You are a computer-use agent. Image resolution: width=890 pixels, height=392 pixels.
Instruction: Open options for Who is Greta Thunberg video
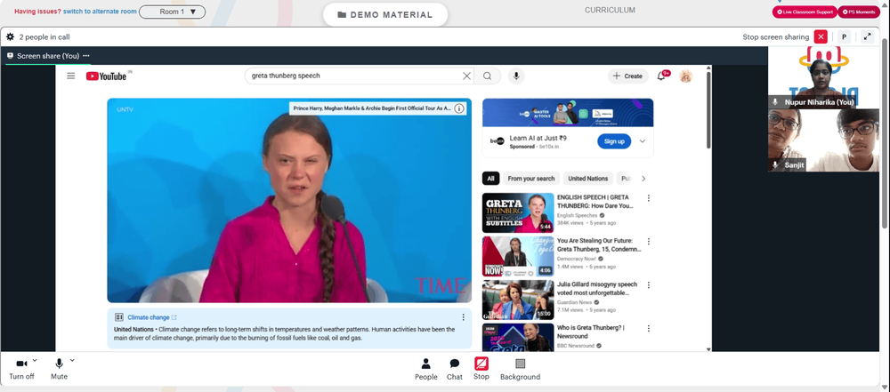click(x=649, y=329)
